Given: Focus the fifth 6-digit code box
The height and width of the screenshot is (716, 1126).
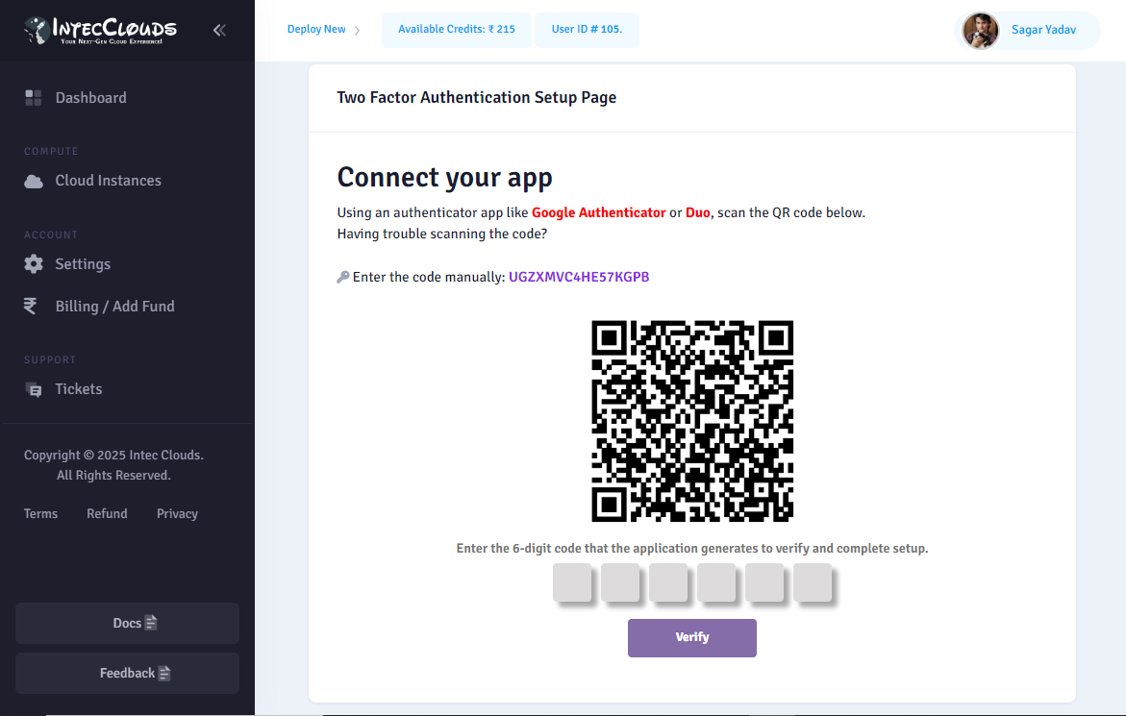Looking at the screenshot, I should [x=764, y=581].
